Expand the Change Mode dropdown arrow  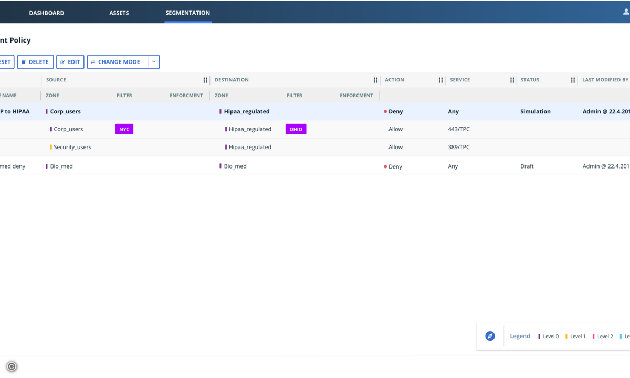154,62
